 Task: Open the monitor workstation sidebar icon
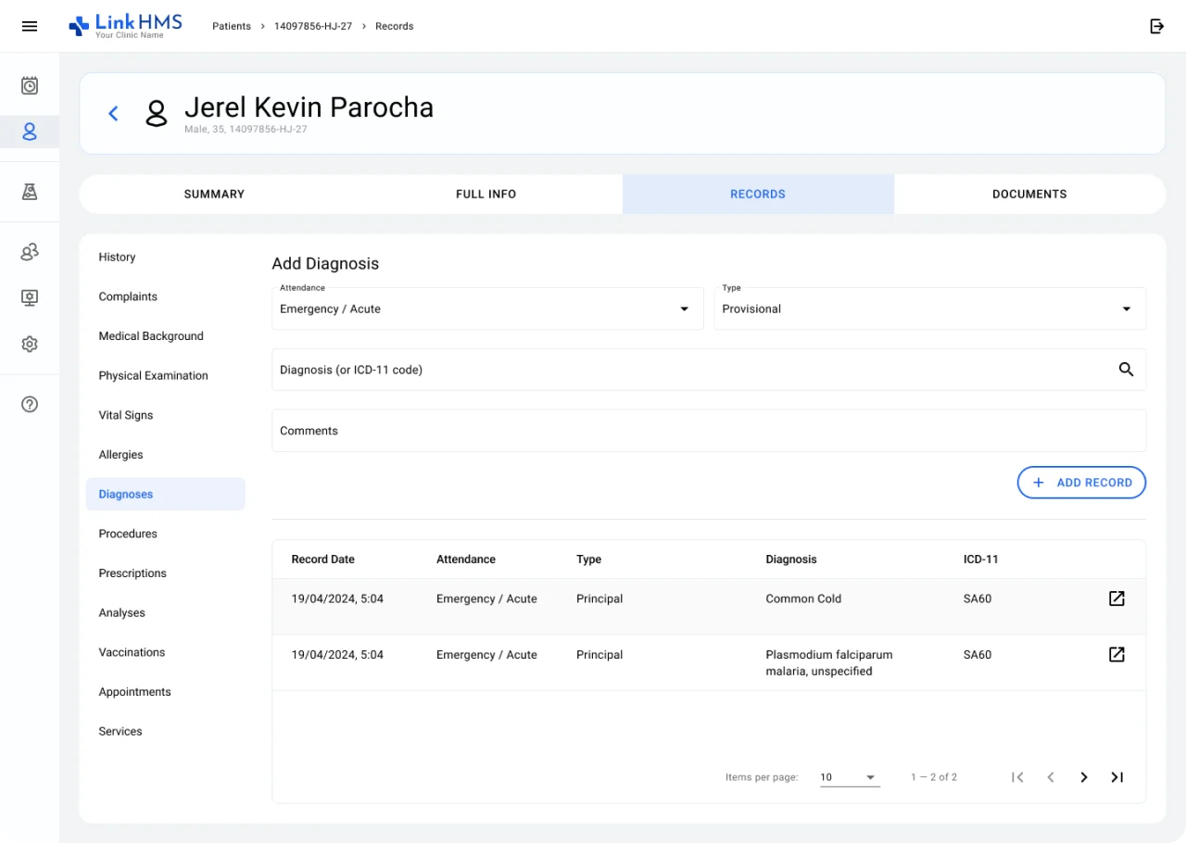click(30, 297)
